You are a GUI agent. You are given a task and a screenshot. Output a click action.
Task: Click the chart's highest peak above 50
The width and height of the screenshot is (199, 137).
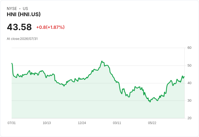pyautogui.click(x=102, y=61)
